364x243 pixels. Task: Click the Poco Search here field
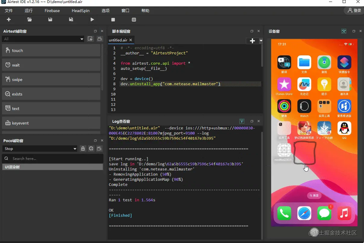[x=53, y=158]
